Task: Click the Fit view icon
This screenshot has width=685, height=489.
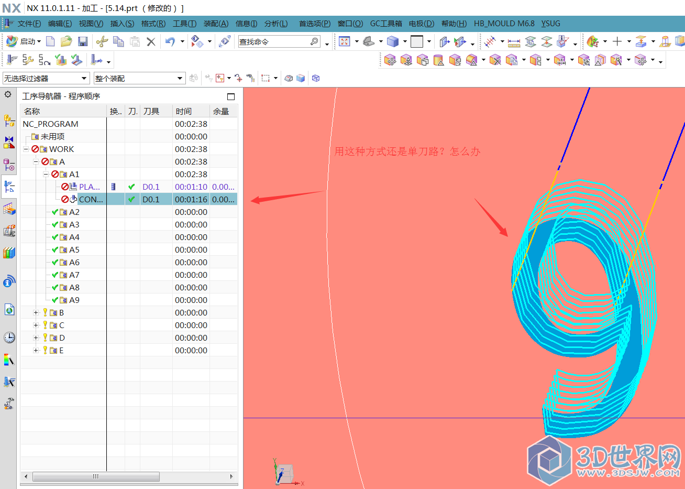Action: (x=344, y=41)
